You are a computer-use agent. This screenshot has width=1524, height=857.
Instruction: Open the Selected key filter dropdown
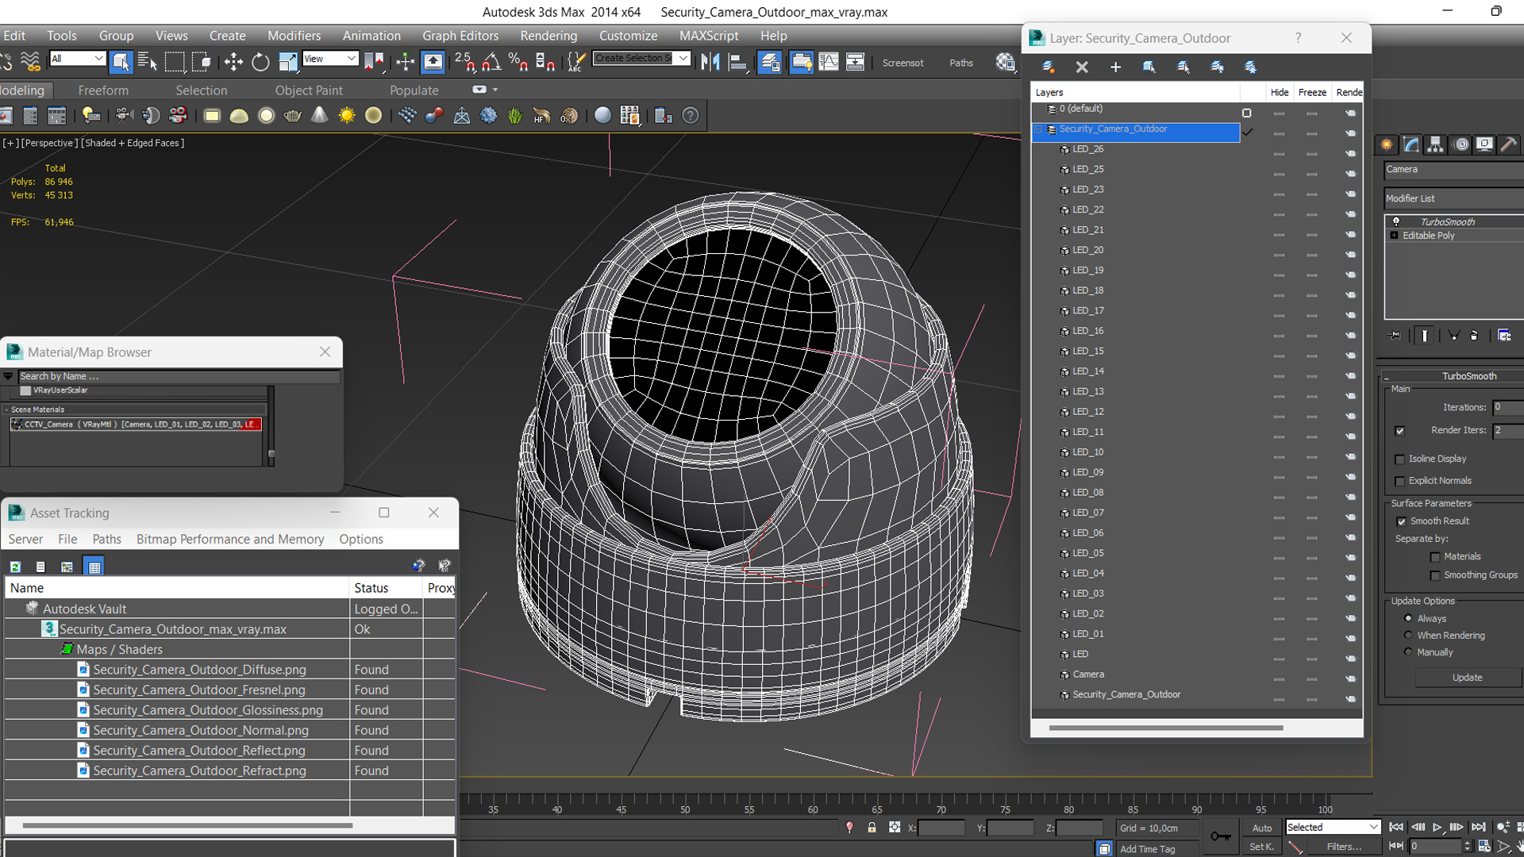click(x=1333, y=827)
